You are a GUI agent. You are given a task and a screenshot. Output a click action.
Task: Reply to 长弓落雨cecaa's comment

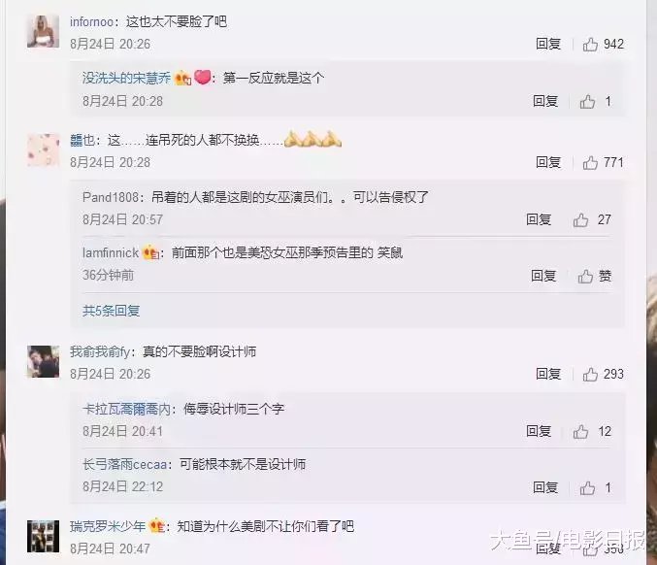[545, 487]
